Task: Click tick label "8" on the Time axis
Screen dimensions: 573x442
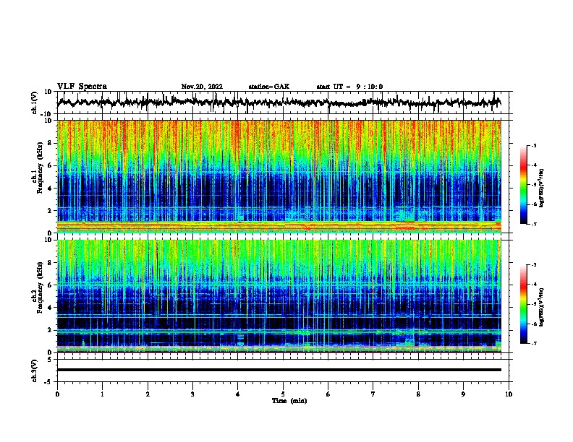Action: point(418,394)
